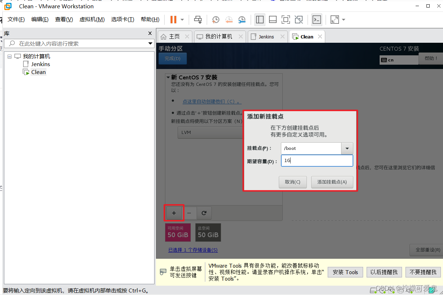This screenshot has width=443, height=295.
Task: Toggle the thumbnail bar view icon
Action: click(273, 19)
